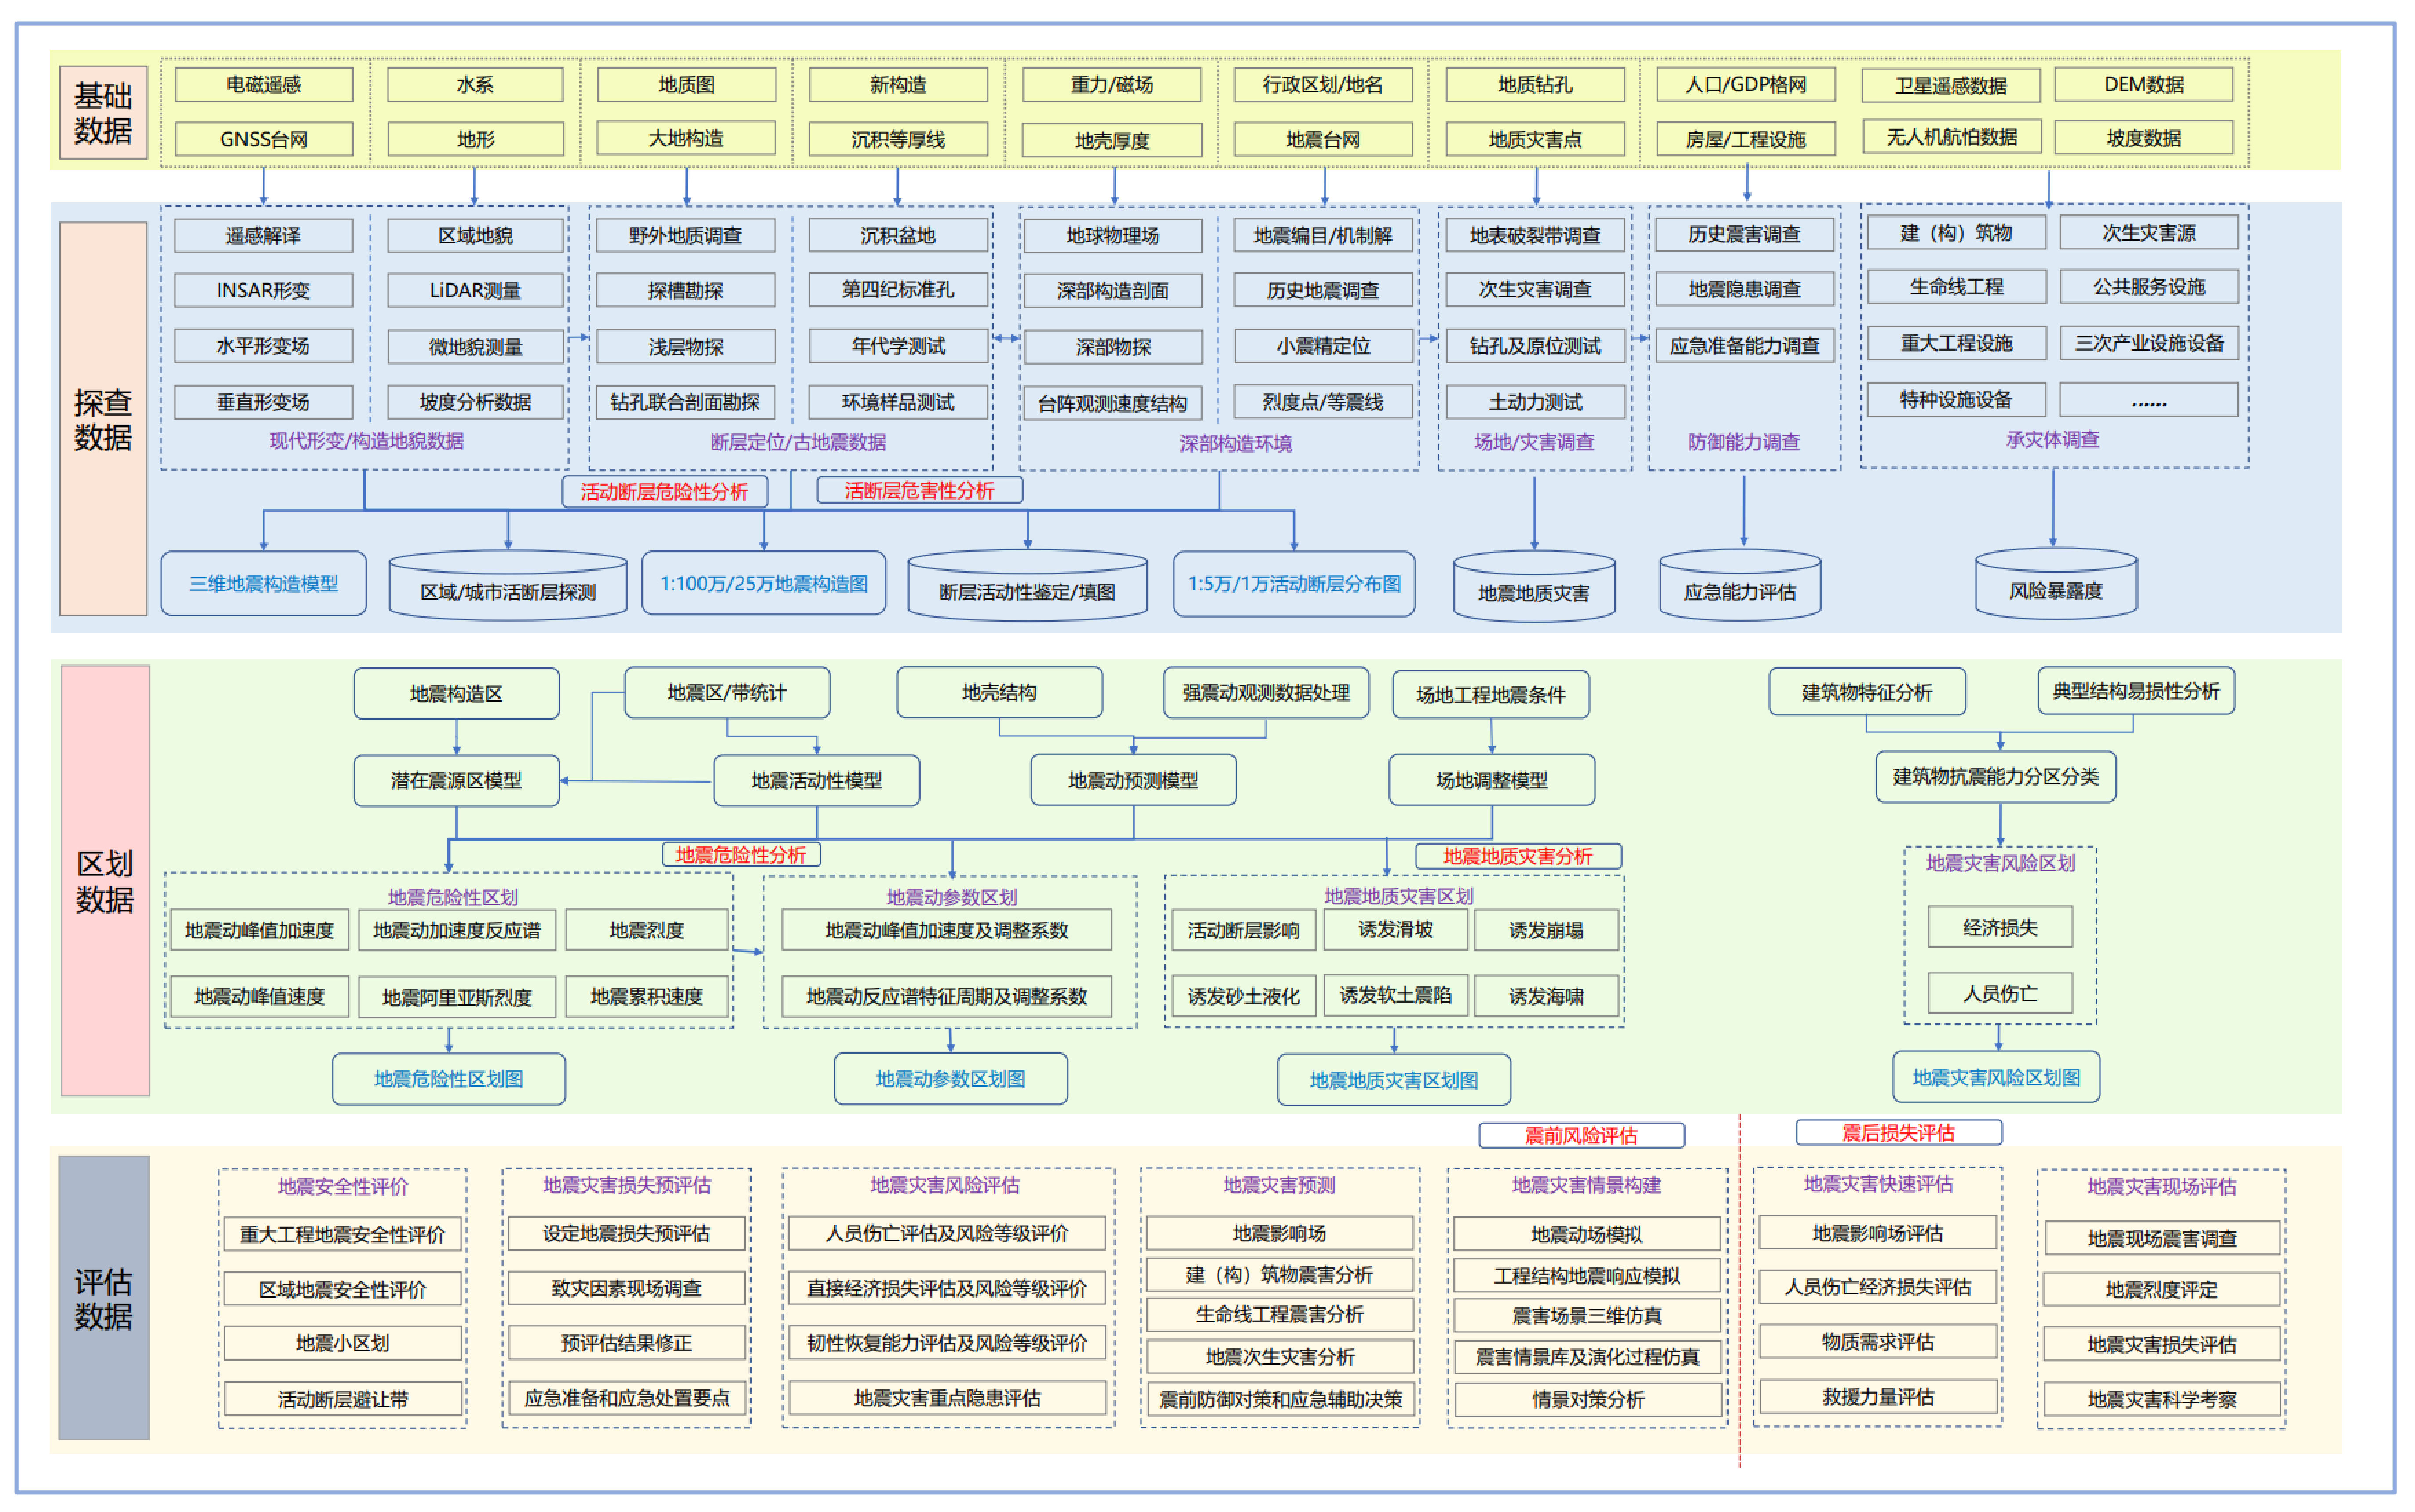2415x1512 pixels.
Task: Select the 地震灾害风险区划图 box
Action: pyautogui.click(x=1996, y=1077)
